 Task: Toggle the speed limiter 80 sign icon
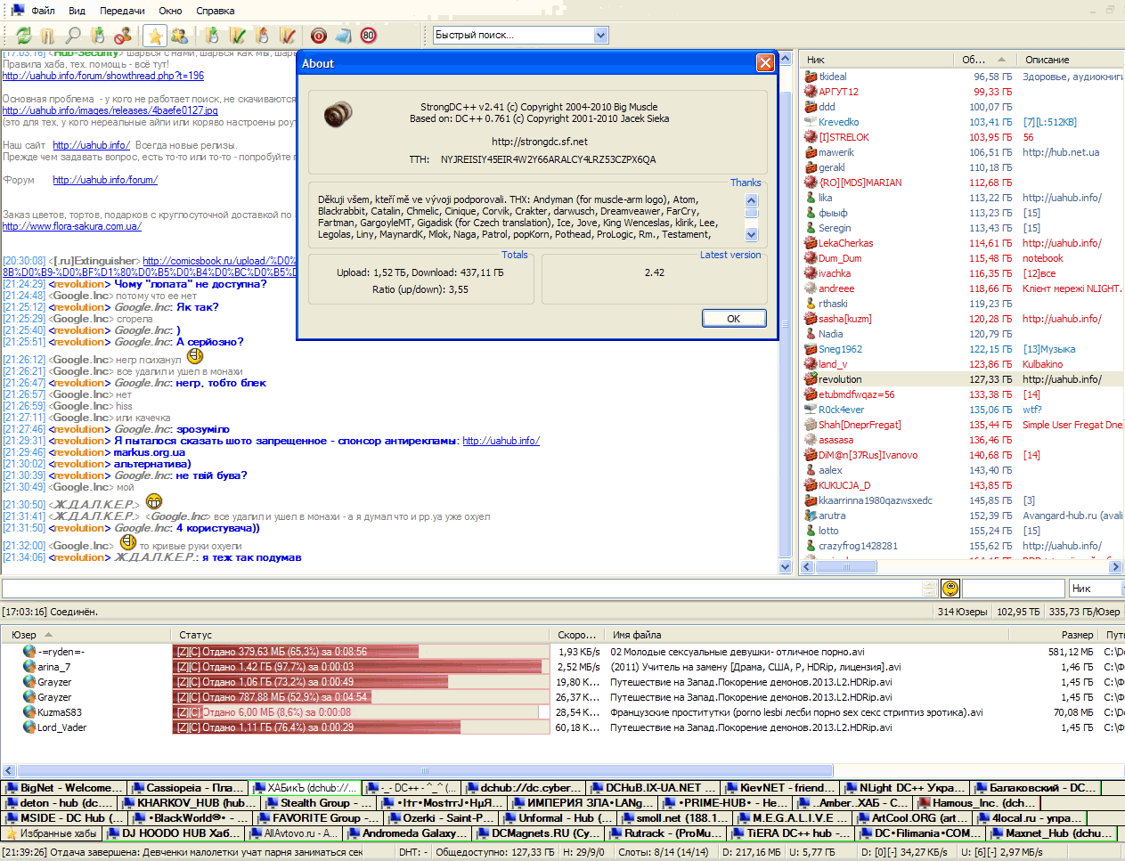(x=368, y=36)
